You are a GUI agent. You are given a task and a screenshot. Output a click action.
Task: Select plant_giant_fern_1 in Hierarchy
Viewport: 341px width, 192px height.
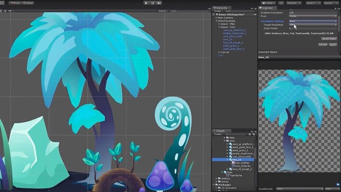(x=234, y=49)
